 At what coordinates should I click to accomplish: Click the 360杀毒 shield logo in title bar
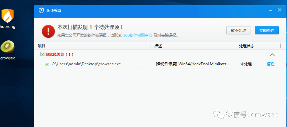coord(41,10)
